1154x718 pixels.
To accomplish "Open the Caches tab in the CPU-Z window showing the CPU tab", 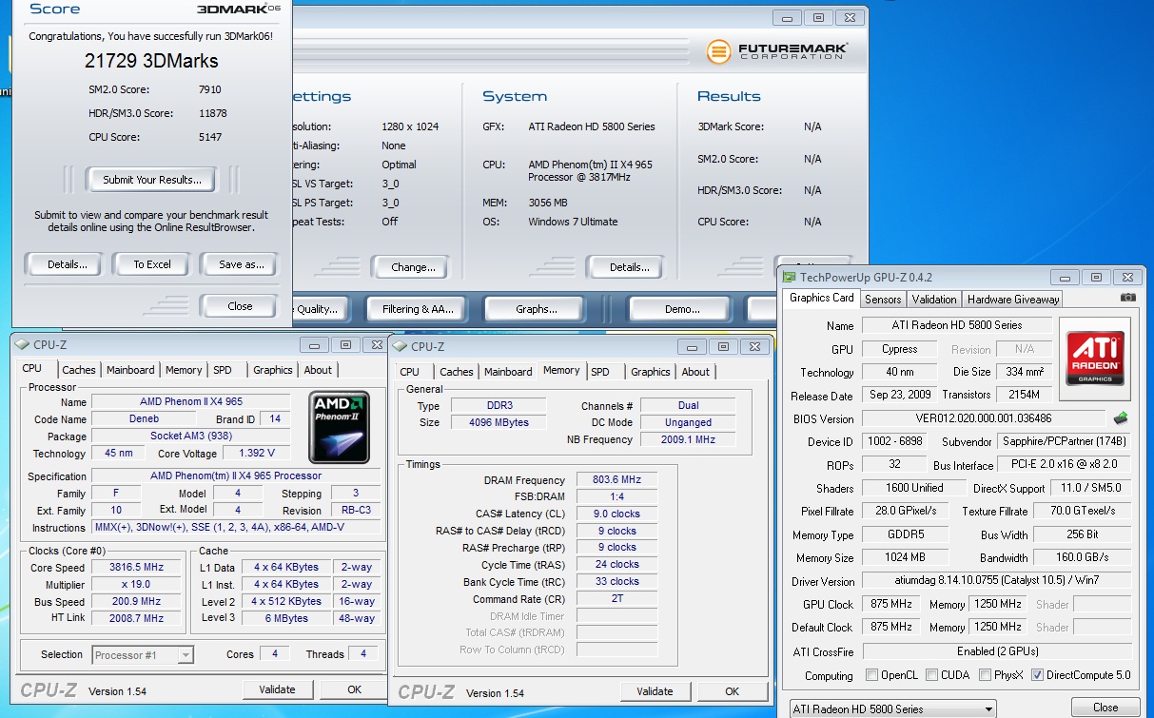I will click(x=79, y=370).
